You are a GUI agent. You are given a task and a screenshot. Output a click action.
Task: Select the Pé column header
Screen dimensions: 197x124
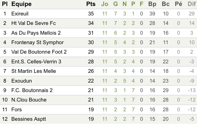179,4
